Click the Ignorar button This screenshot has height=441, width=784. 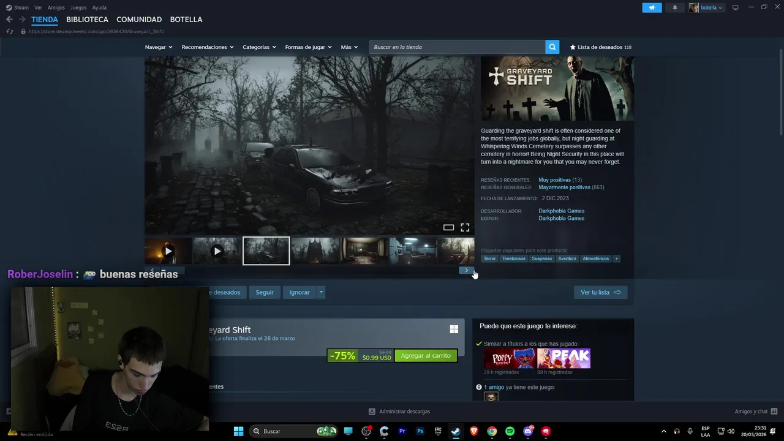tap(300, 292)
